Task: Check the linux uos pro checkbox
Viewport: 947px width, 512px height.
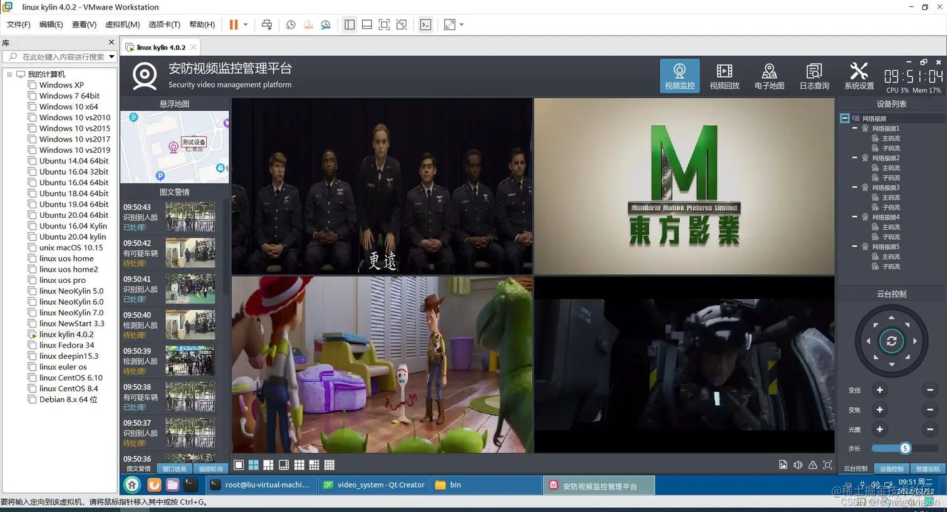Action: [x=32, y=280]
